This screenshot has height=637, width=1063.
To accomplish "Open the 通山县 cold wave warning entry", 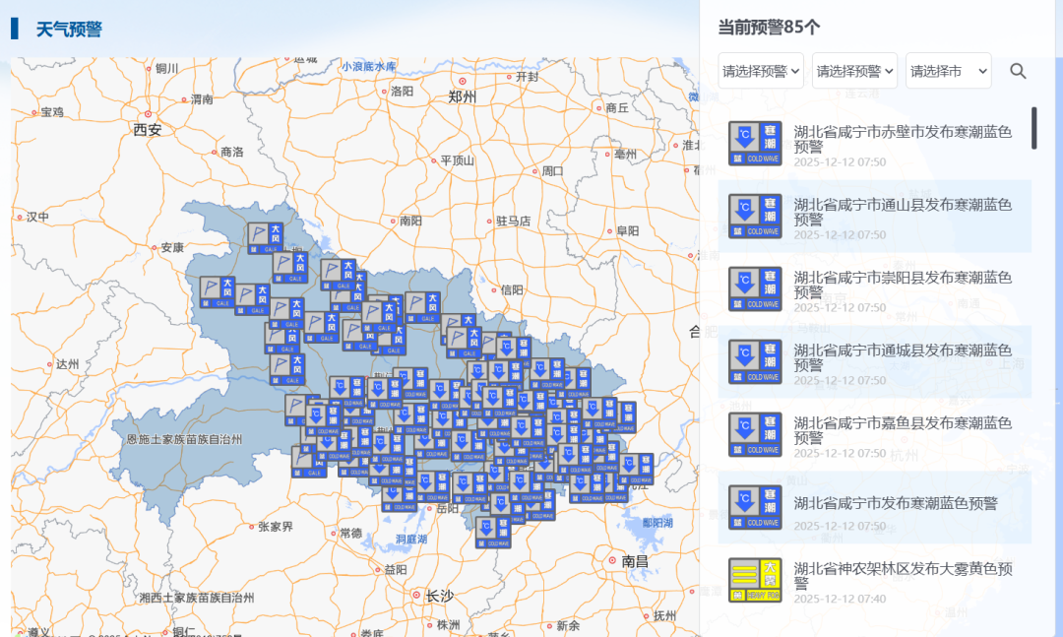I will click(886, 217).
